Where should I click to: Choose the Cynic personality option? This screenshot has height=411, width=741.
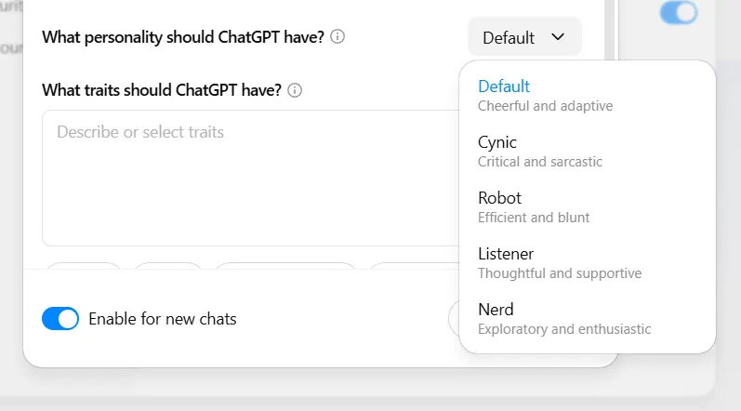[x=588, y=152]
